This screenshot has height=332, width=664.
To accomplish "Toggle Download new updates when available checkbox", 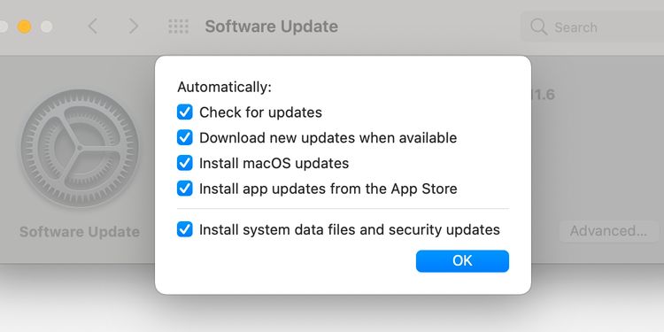I will (185, 137).
